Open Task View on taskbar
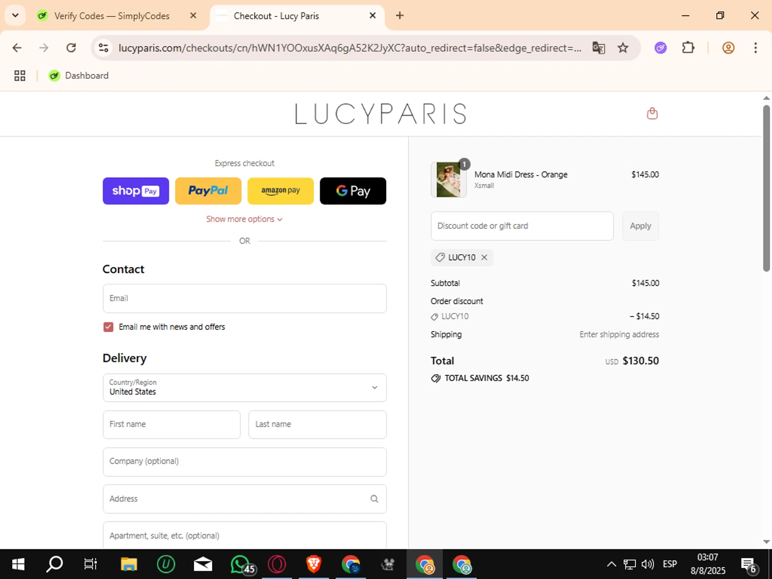Image resolution: width=772 pixels, height=579 pixels. [x=91, y=565]
